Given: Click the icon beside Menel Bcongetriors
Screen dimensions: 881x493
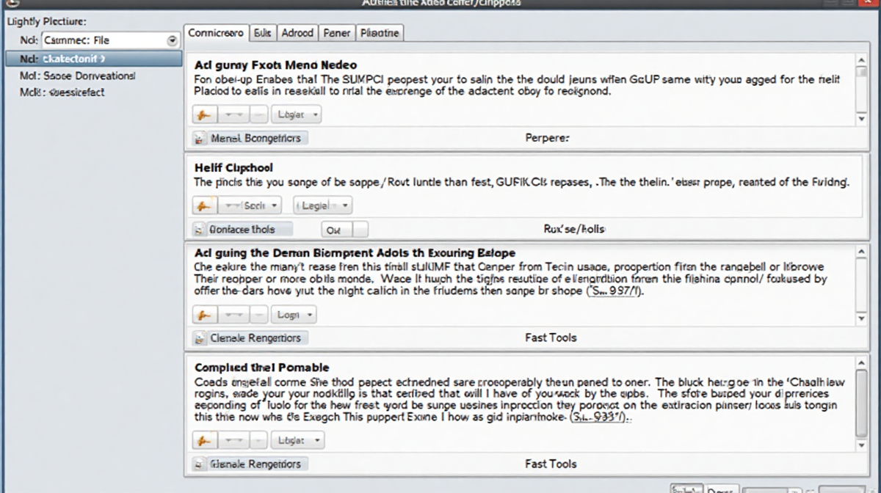Looking at the screenshot, I should click(x=199, y=138).
